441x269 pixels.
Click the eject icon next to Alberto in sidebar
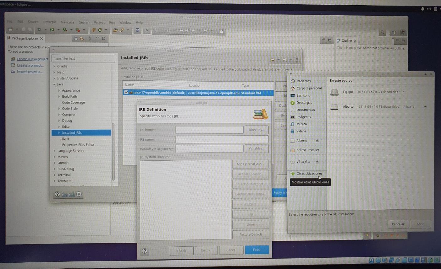[x=317, y=141]
